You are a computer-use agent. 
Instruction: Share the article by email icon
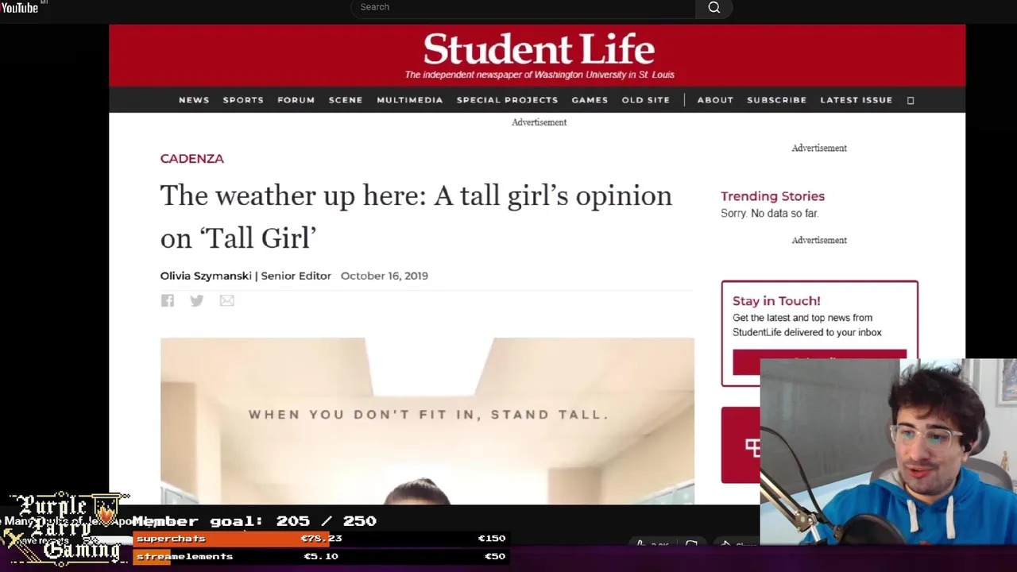coord(227,300)
